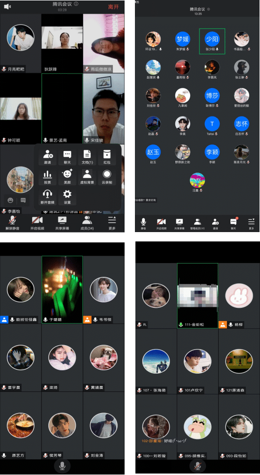Toggle the speaker icon beside bluetooth symbol
Image resolution: width=260 pixels, height=475 pixels.
tap(7, 6)
